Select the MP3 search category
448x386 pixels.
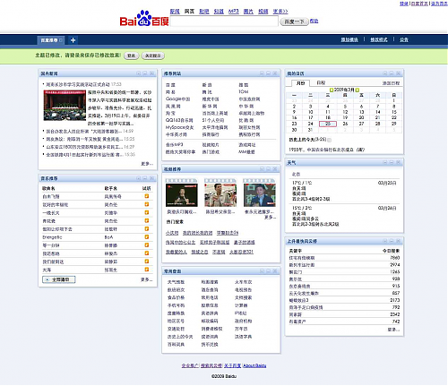(x=234, y=12)
